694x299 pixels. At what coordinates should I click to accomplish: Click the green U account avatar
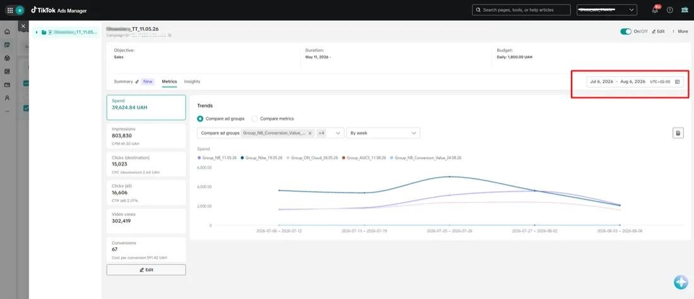(20, 9)
